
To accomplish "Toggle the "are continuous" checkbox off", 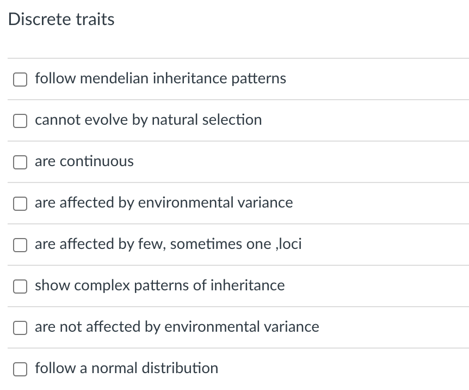I will click(20, 162).
